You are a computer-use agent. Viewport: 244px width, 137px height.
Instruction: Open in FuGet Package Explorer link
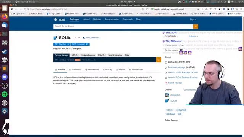(183, 78)
